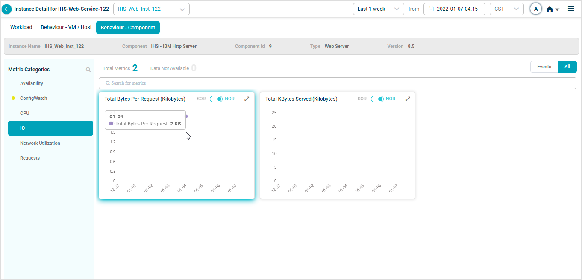Toggle SOR/NOR switch on Total Bytes chart
582x280 pixels.
tap(216, 99)
